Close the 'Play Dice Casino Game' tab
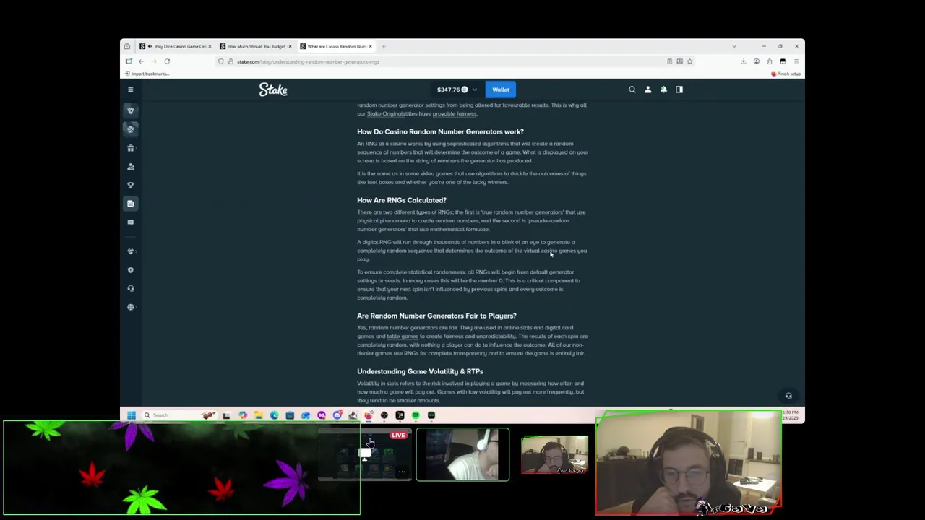 point(210,46)
